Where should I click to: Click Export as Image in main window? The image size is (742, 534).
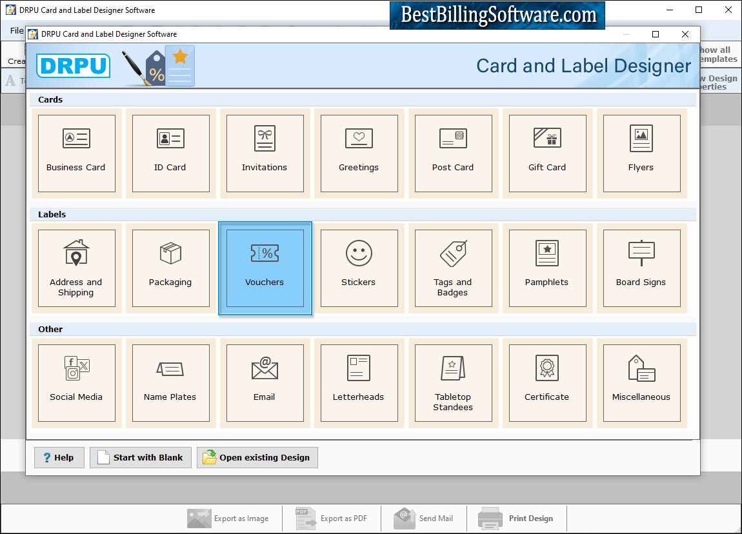pyautogui.click(x=228, y=519)
